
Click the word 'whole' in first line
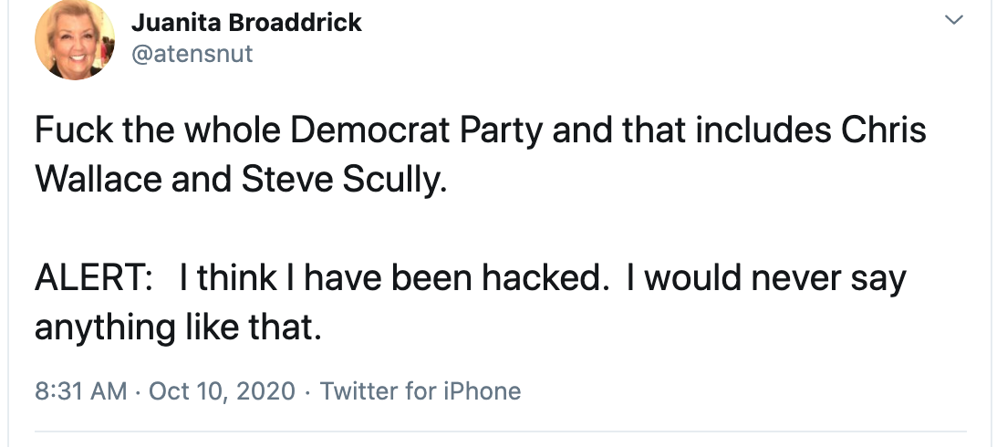click(x=234, y=130)
